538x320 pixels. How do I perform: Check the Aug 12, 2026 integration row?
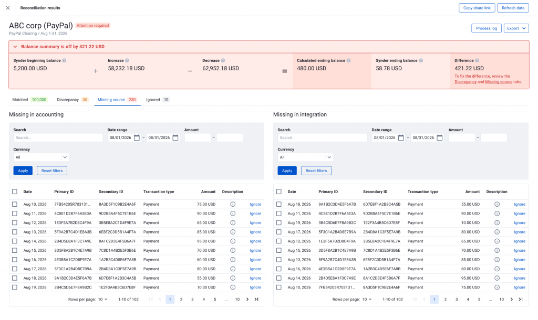pyautogui.click(x=278, y=241)
